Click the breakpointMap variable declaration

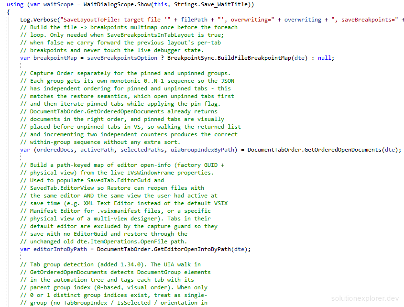tap(55, 58)
